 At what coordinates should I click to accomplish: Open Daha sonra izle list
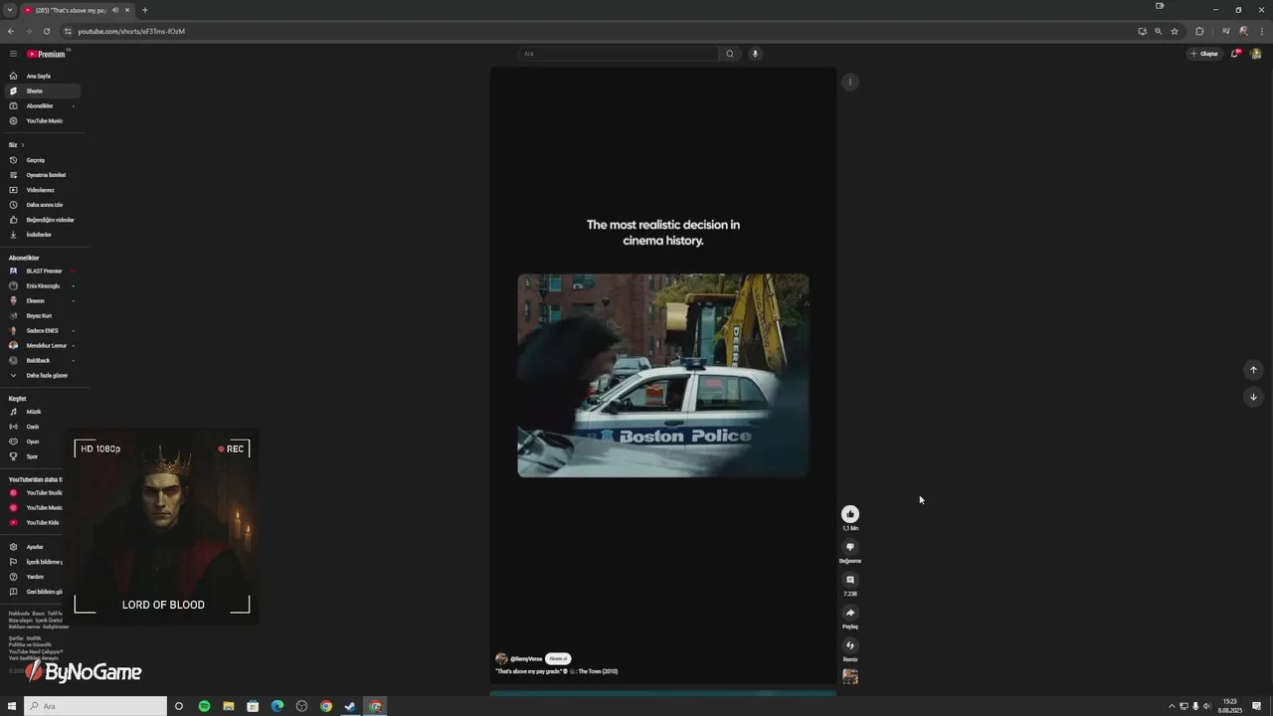coord(44,205)
